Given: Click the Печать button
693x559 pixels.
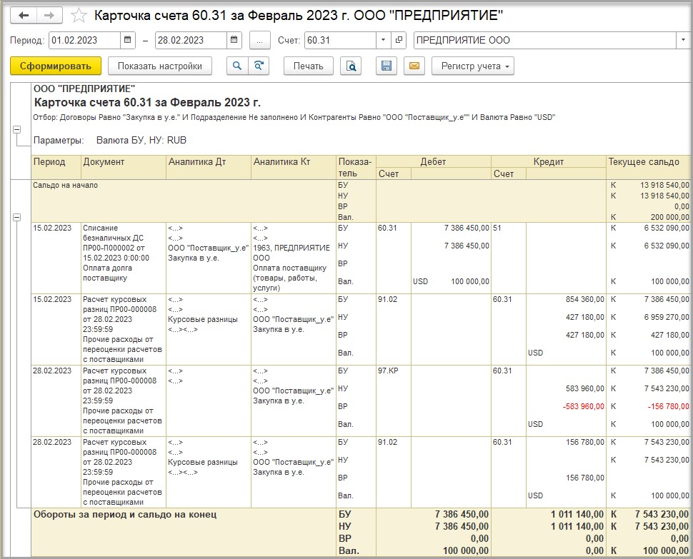Looking at the screenshot, I should (308, 66).
